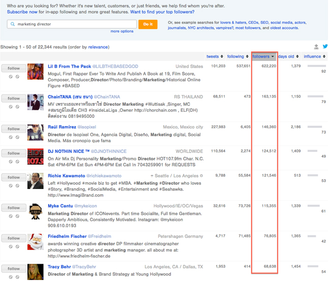Open vampires? example search
This screenshot has width=330, height=282.
(x=224, y=28)
